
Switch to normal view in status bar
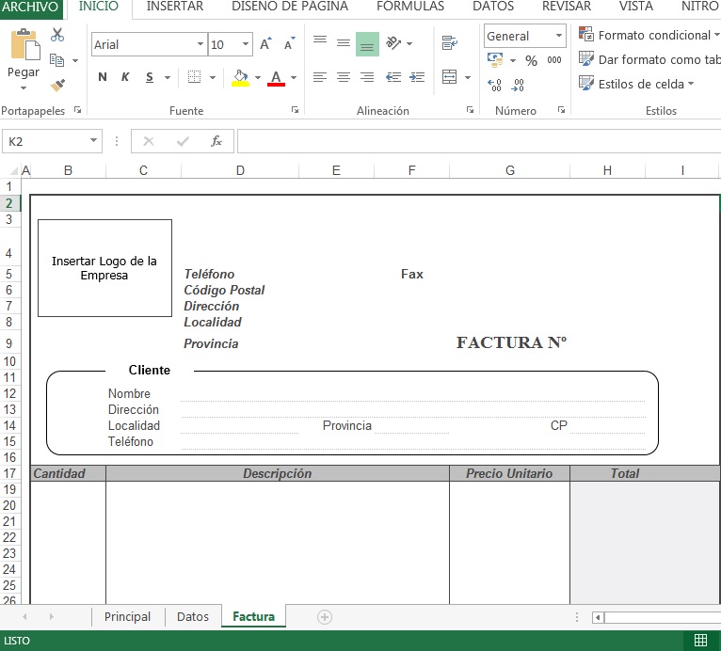[701, 640]
